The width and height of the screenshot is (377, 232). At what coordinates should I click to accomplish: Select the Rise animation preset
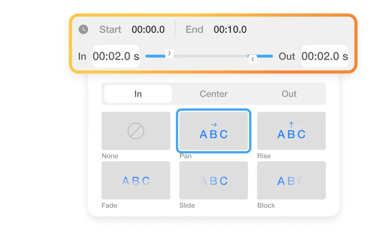point(291,131)
